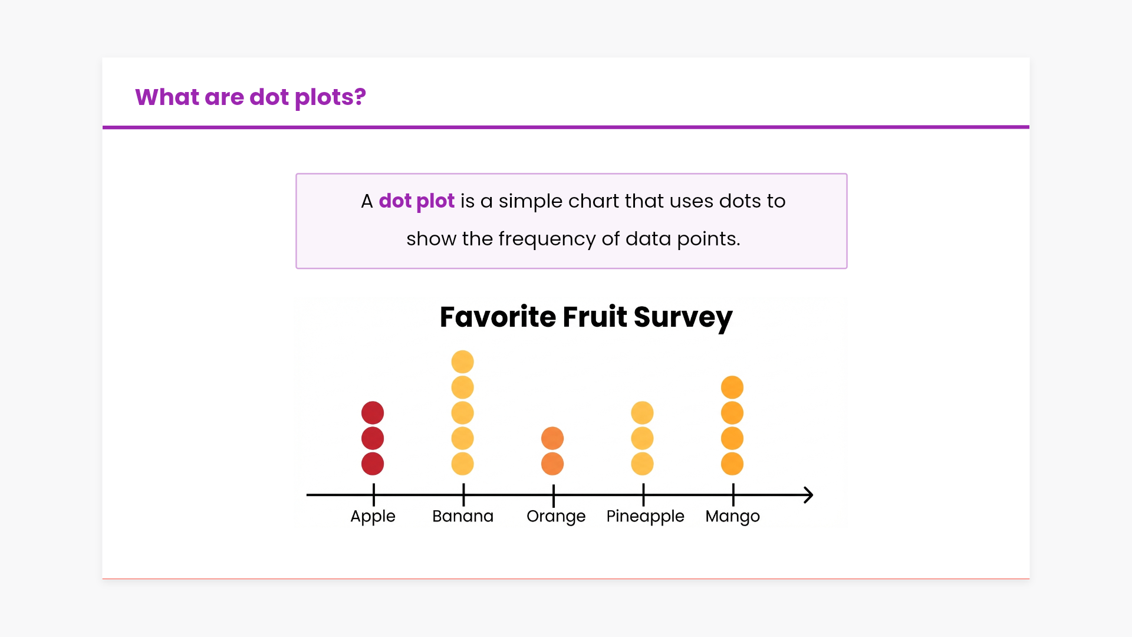The width and height of the screenshot is (1132, 637).
Task: Pick the lowest Banana dot above the axis
Action: click(x=463, y=464)
